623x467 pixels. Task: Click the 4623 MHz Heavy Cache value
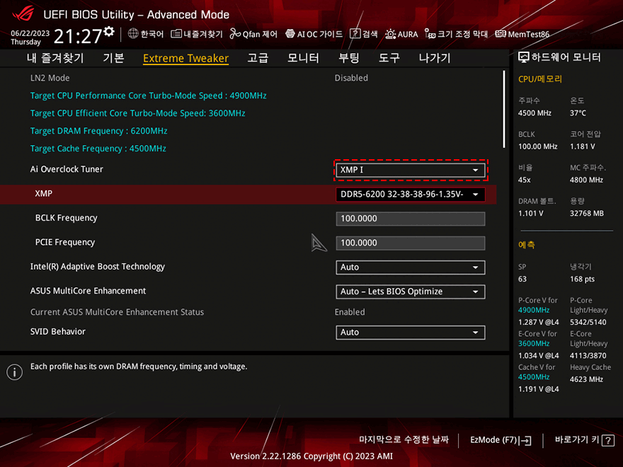[x=586, y=379]
